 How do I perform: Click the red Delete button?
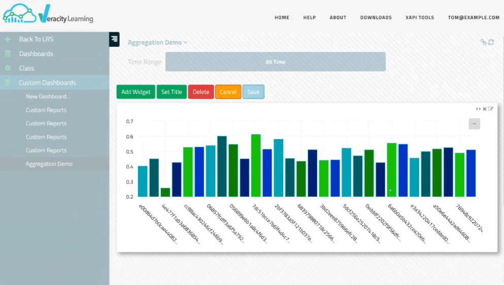click(201, 92)
